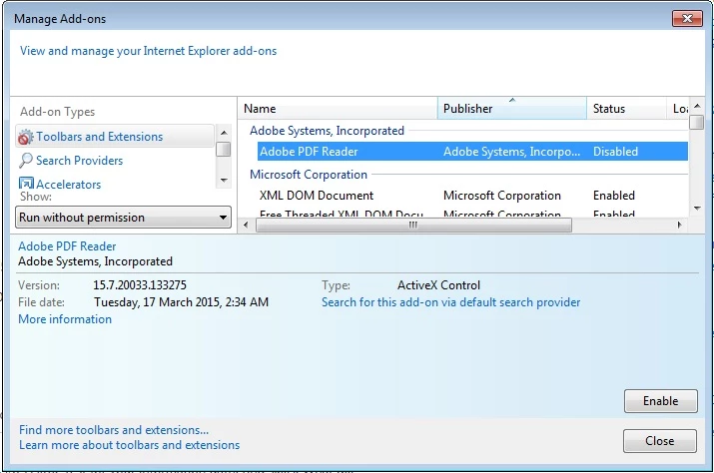Click Microsoft Corporation group header
714x473 pixels.
309,175
